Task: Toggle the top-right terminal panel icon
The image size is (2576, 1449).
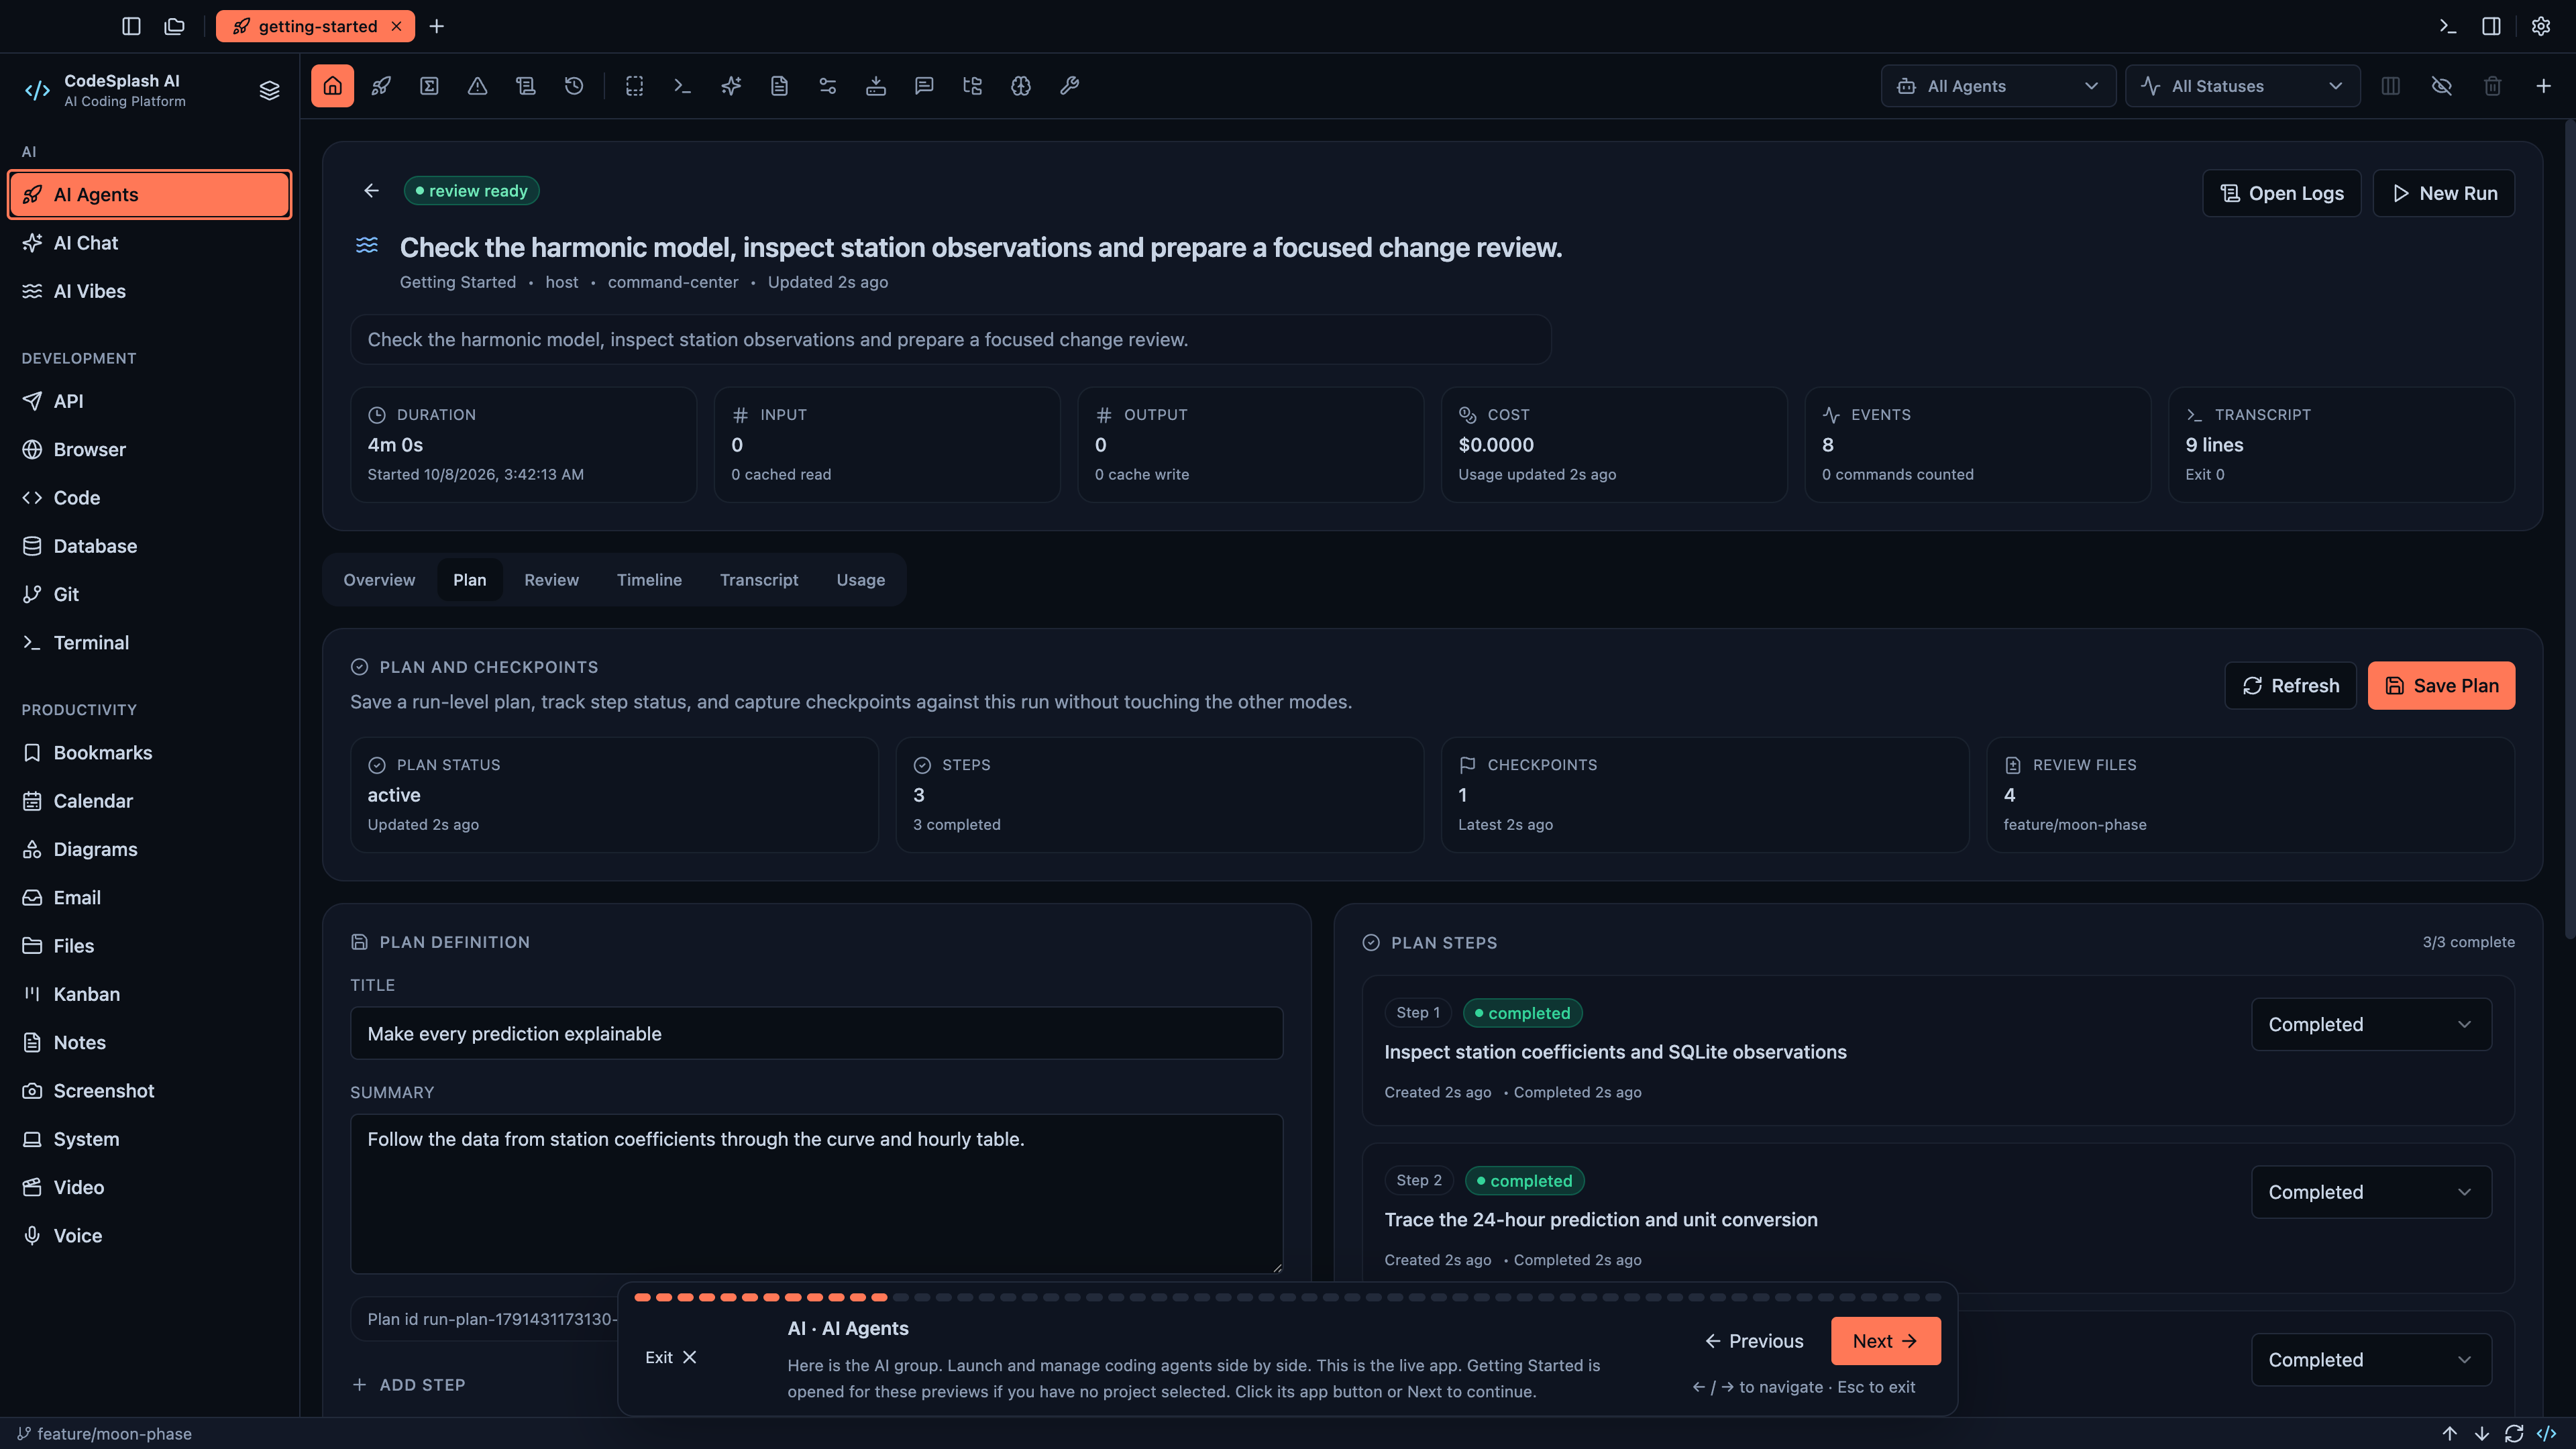Action: pos(2447,26)
